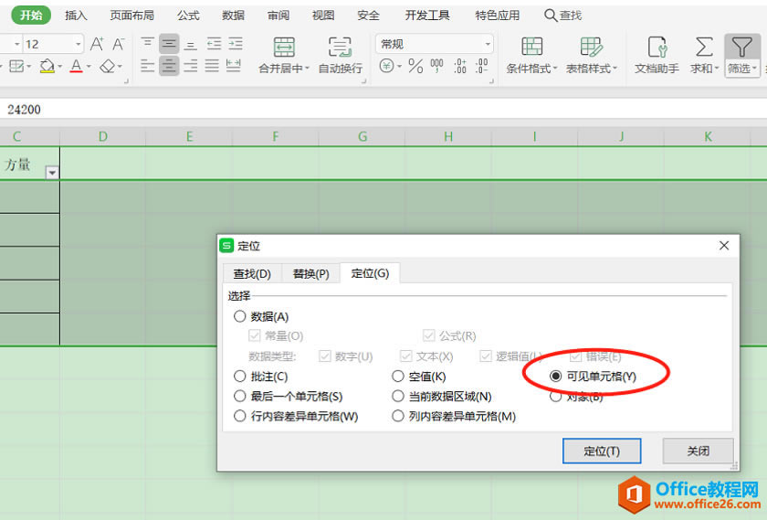Viewport: 767px width, 520px height.
Task: Apply percent style
Action: (415, 66)
